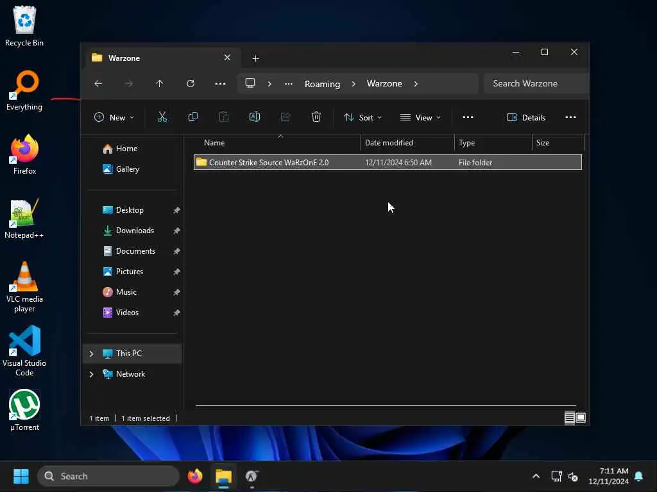
Task: Open the Sort options dropdown
Action: coord(363,118)
